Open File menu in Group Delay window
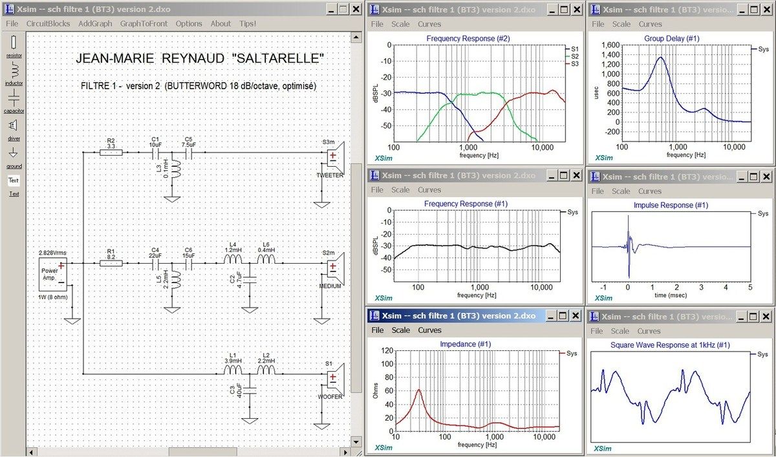 point(598,24)
